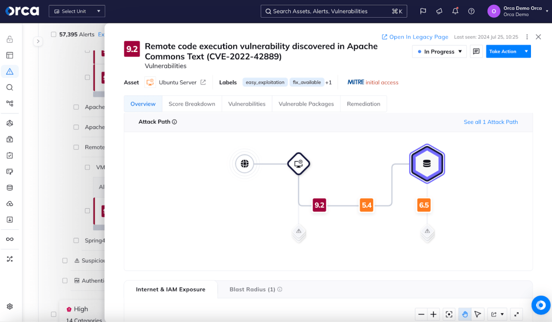Click the zoom out minus button
The height and width of the screenshot is (322, 552).
(x=421, y=314)
